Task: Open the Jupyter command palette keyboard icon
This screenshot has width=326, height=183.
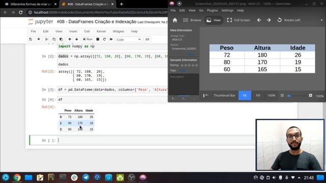Action: pos(147,39)
